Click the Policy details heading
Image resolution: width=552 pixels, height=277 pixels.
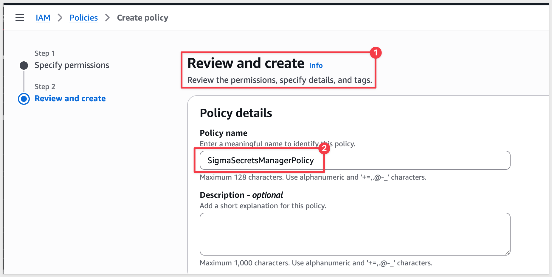(236, 113)
